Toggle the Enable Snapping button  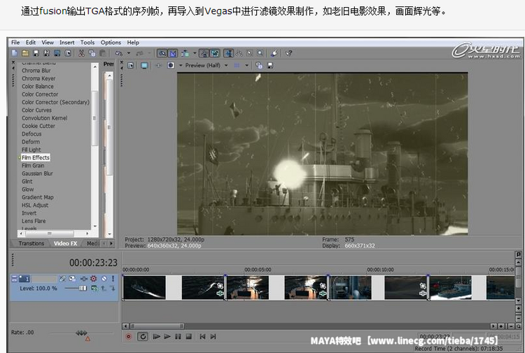162,53
